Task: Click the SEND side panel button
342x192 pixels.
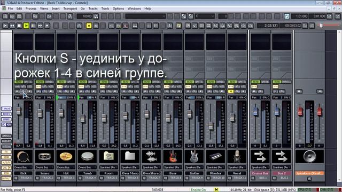Action: (x=6, y=157)
